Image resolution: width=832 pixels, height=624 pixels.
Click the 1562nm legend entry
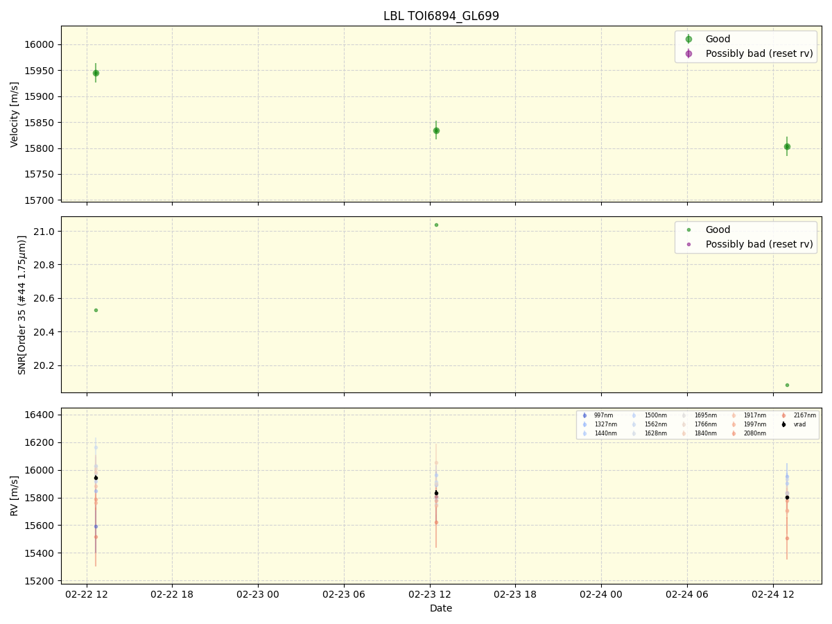[656, 424]
